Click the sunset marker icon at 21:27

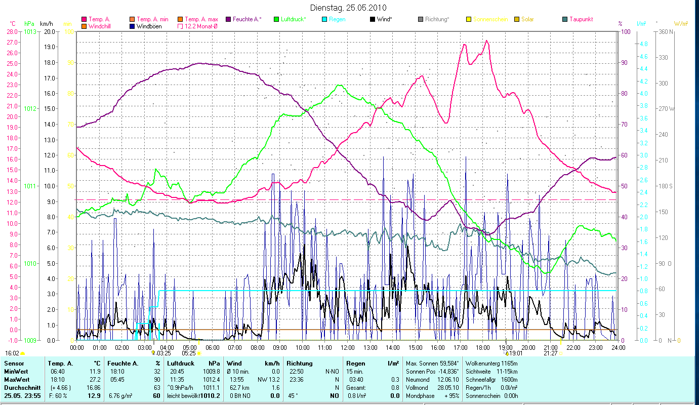pos(561,353)
